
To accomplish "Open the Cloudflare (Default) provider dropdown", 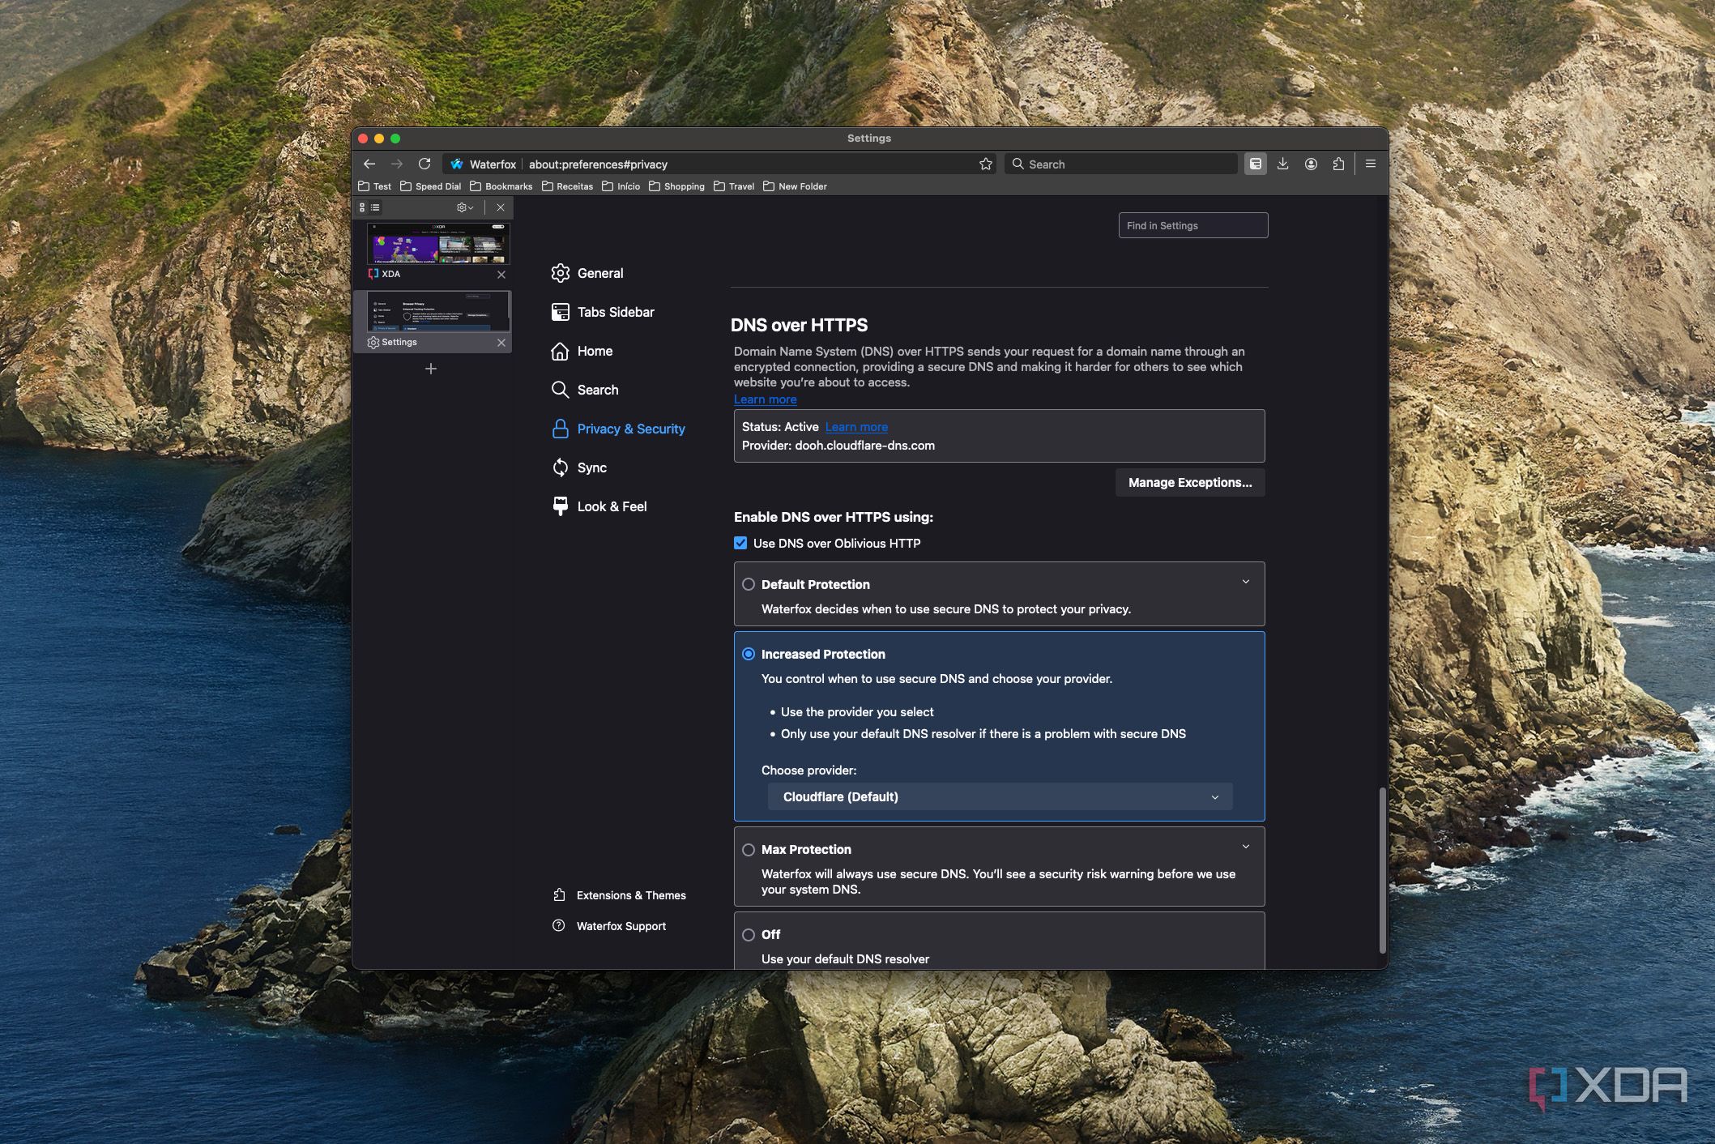I will point(1000,796).
